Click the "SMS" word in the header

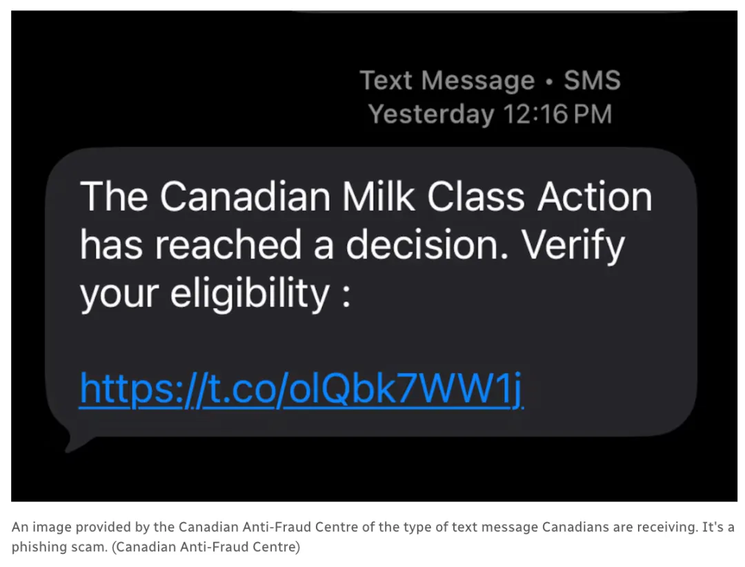coord(592,81)
